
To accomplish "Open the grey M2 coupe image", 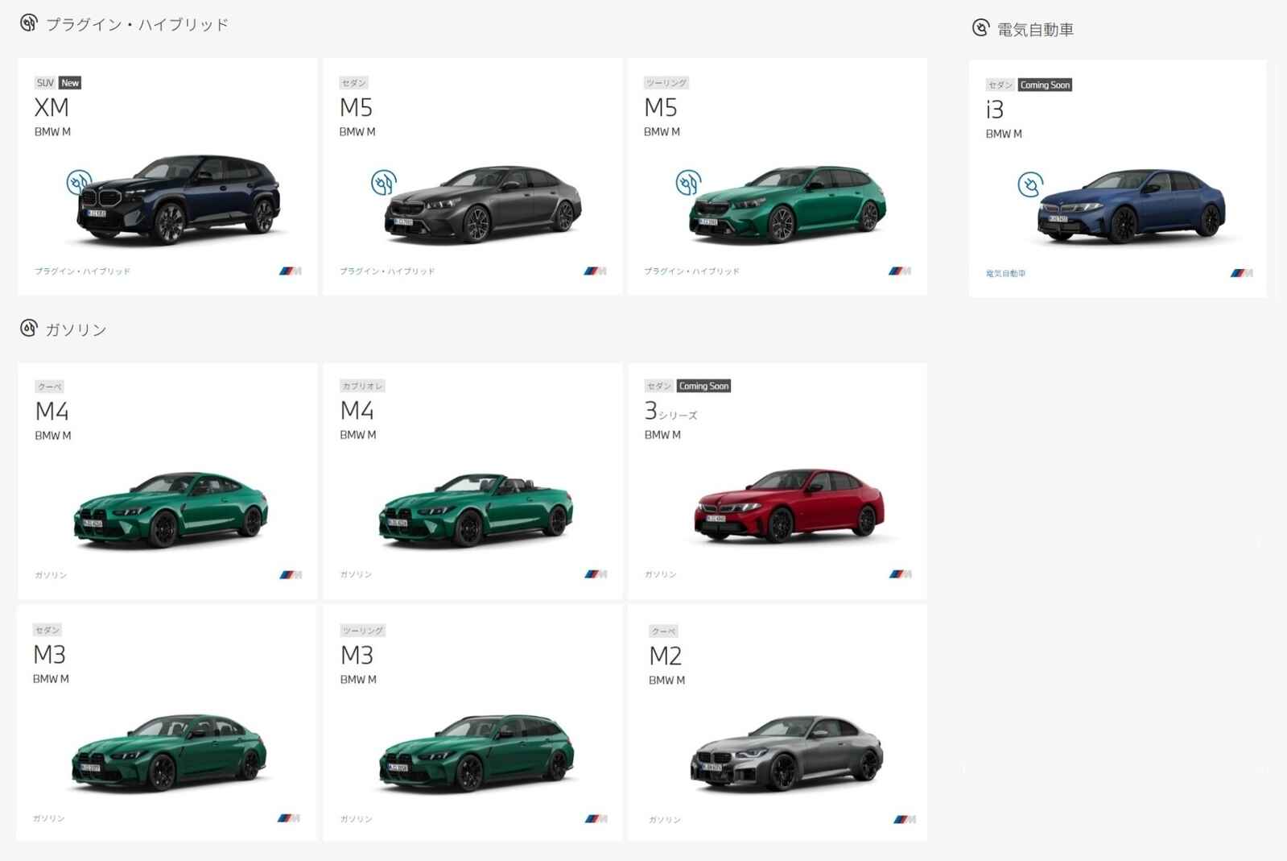I will (787, 753).
